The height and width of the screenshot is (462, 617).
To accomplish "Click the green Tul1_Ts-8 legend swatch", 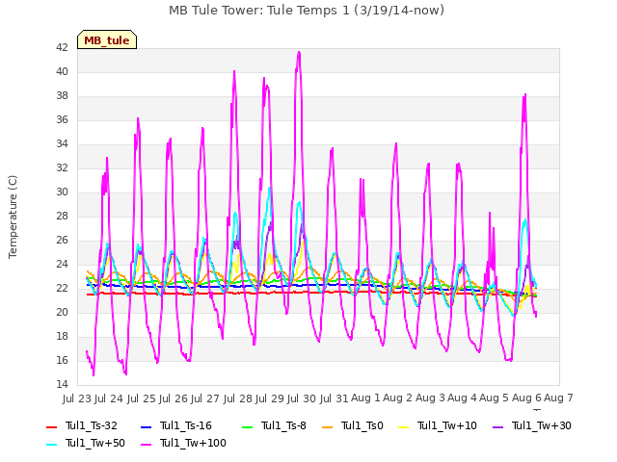I will point(247,427).
